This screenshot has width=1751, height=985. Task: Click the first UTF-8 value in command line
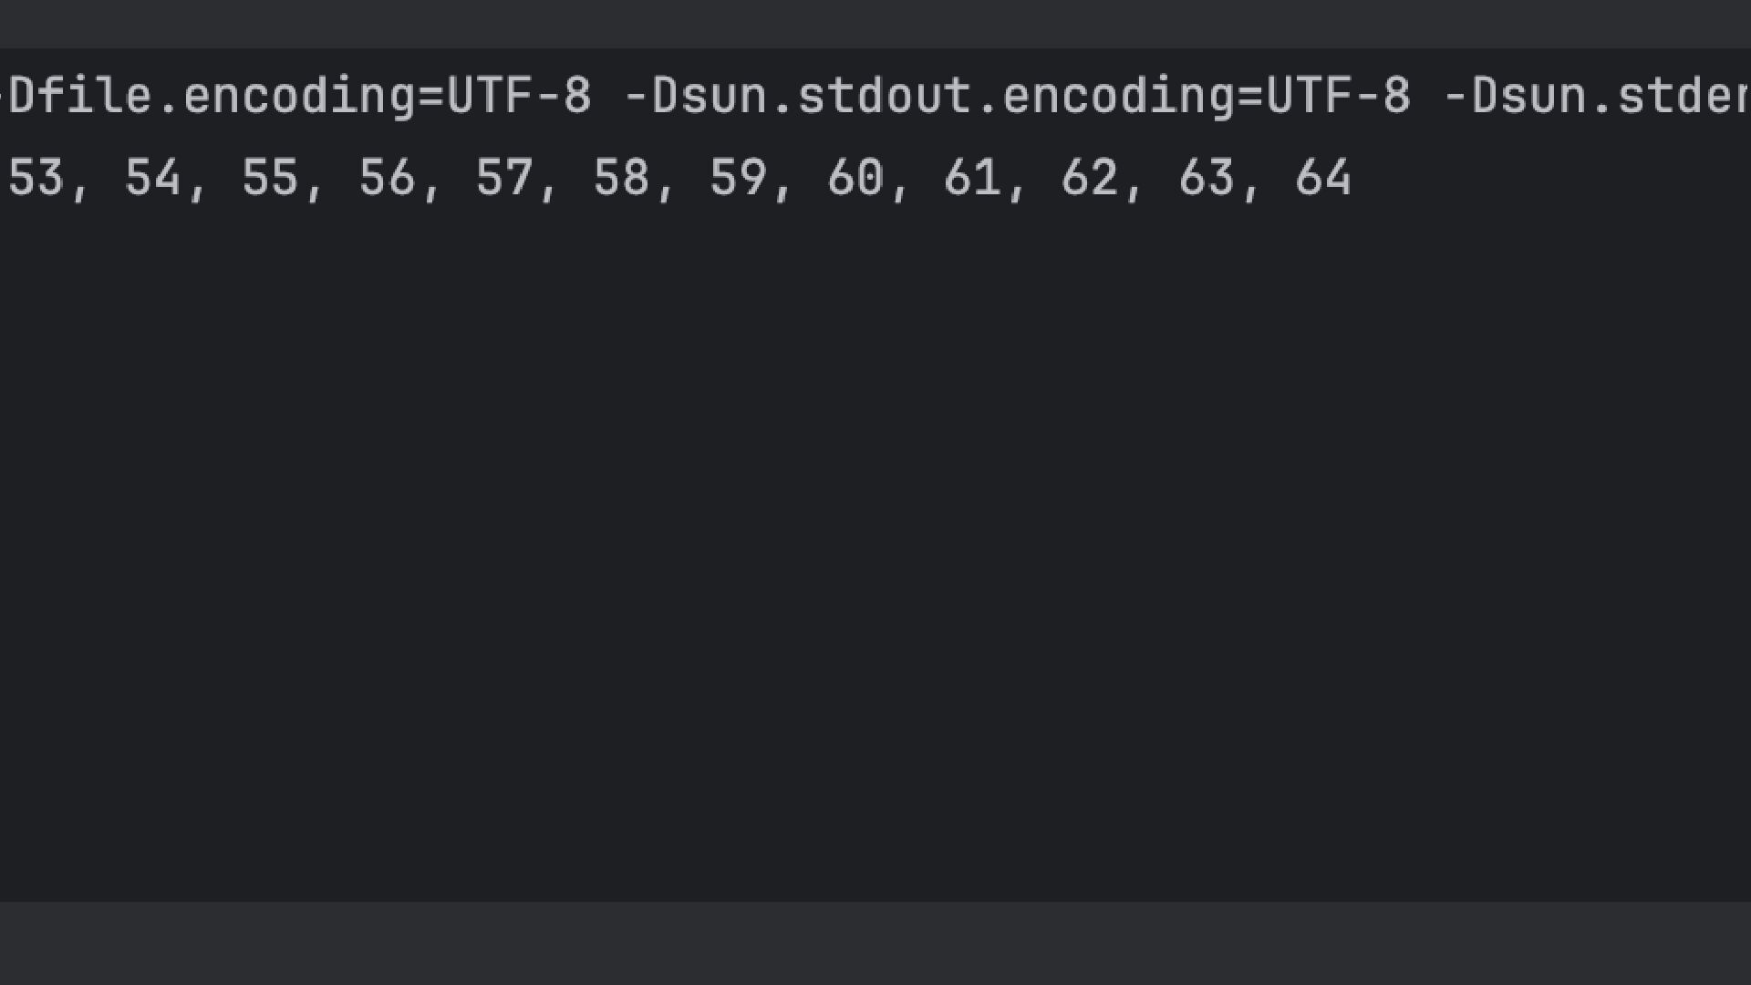(519, 97)
